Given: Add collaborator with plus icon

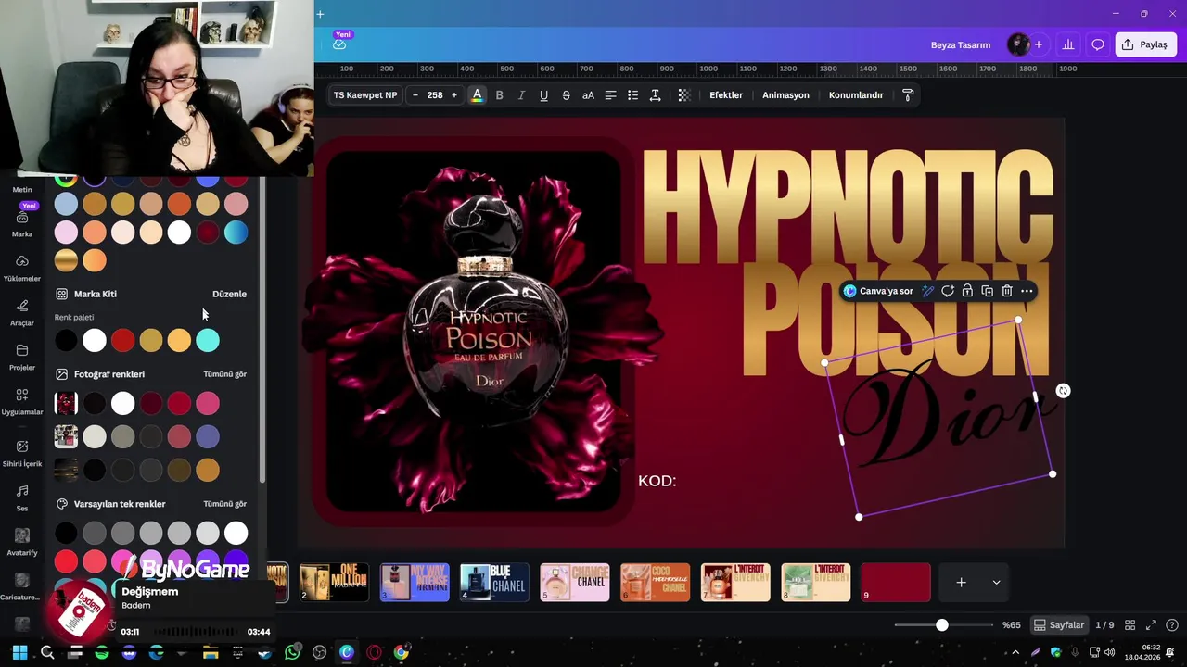Looking at the screenshot, I should [1039, 44].
